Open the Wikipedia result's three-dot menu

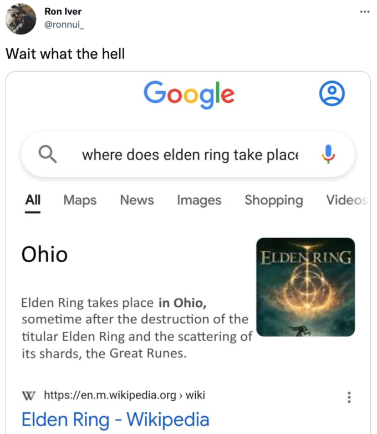coord(348,397)
